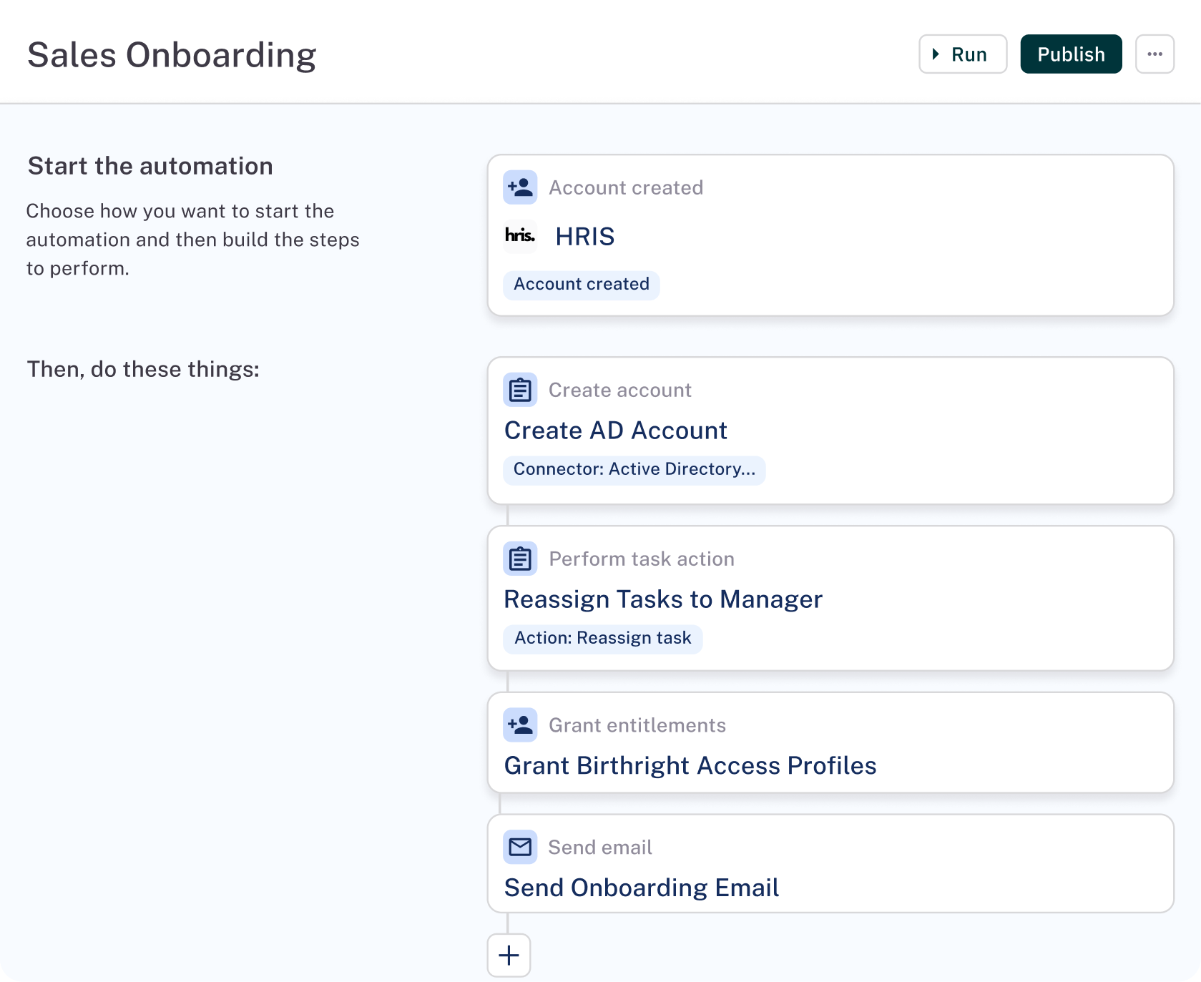Select the HRIS trigger card
The width and height of the screenshot is (1201, 982).
830,236
